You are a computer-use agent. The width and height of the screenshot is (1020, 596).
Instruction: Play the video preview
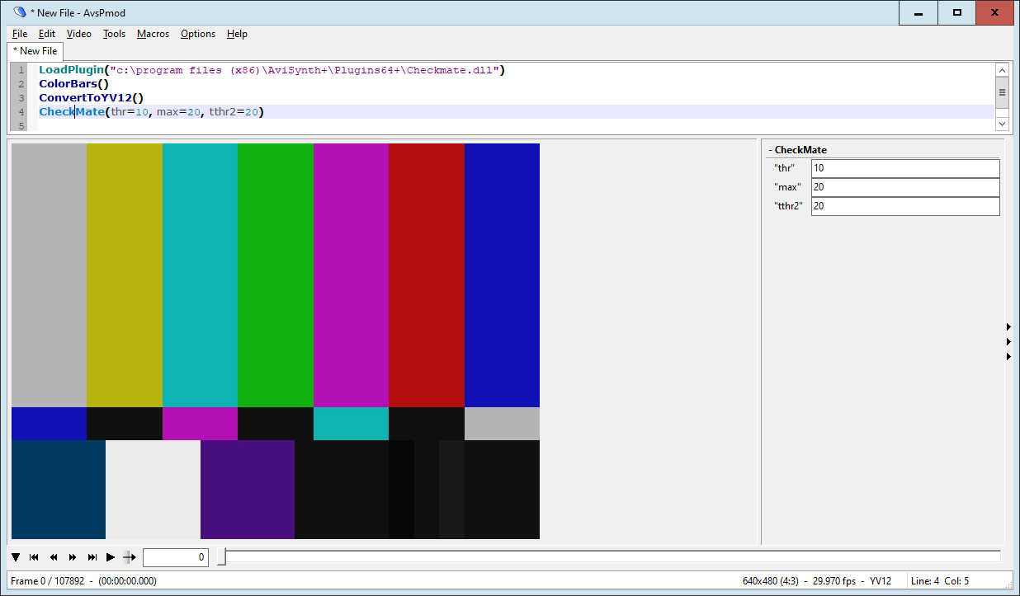(x=111, y=557)
